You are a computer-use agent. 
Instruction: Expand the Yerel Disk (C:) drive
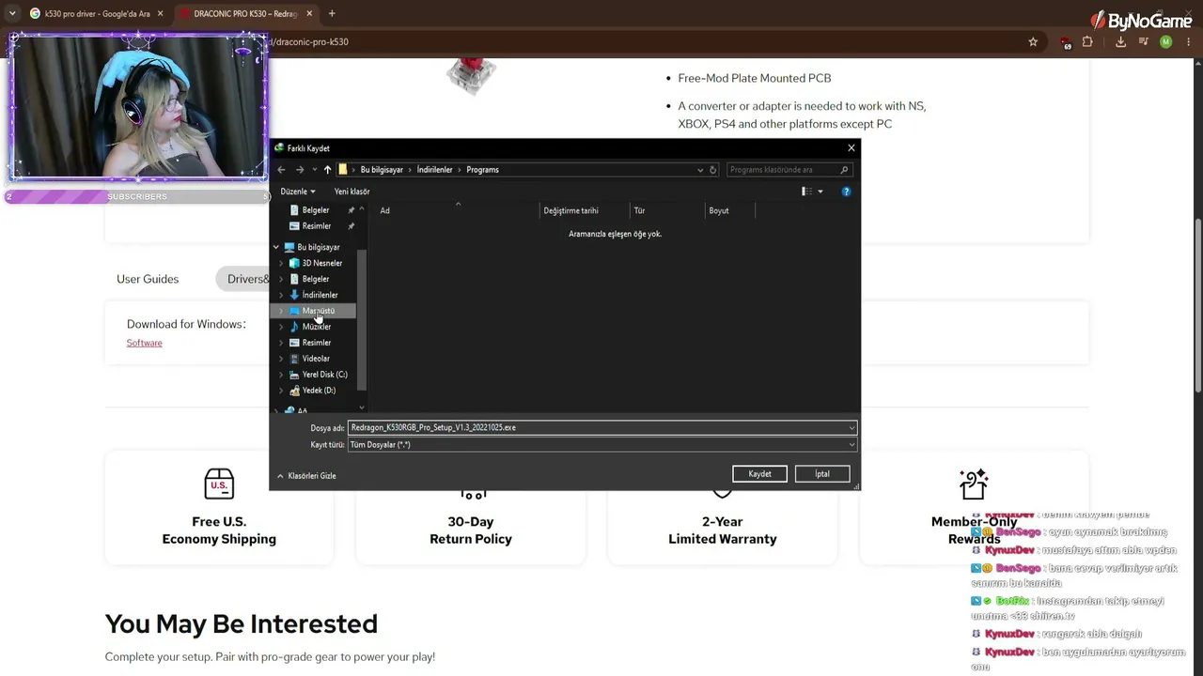(281, 375)
